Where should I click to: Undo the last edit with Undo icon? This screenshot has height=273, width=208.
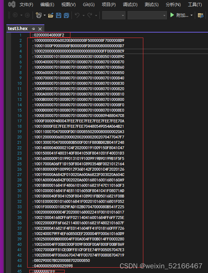(x=77, y=15)
